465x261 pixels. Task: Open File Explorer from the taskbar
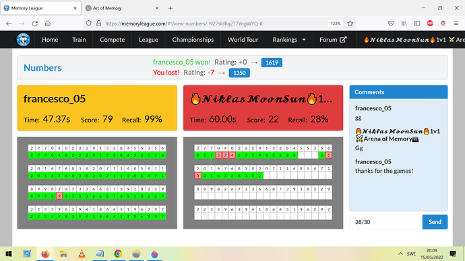pos(63,254)
